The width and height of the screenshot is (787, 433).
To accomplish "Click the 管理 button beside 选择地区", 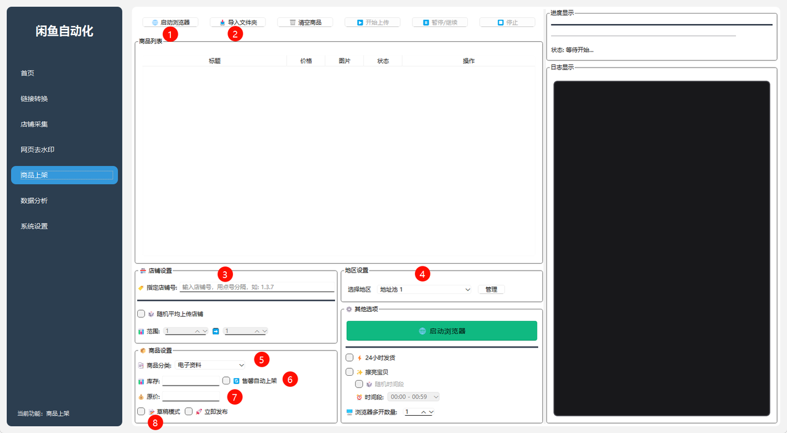I will tap(491, 290).
